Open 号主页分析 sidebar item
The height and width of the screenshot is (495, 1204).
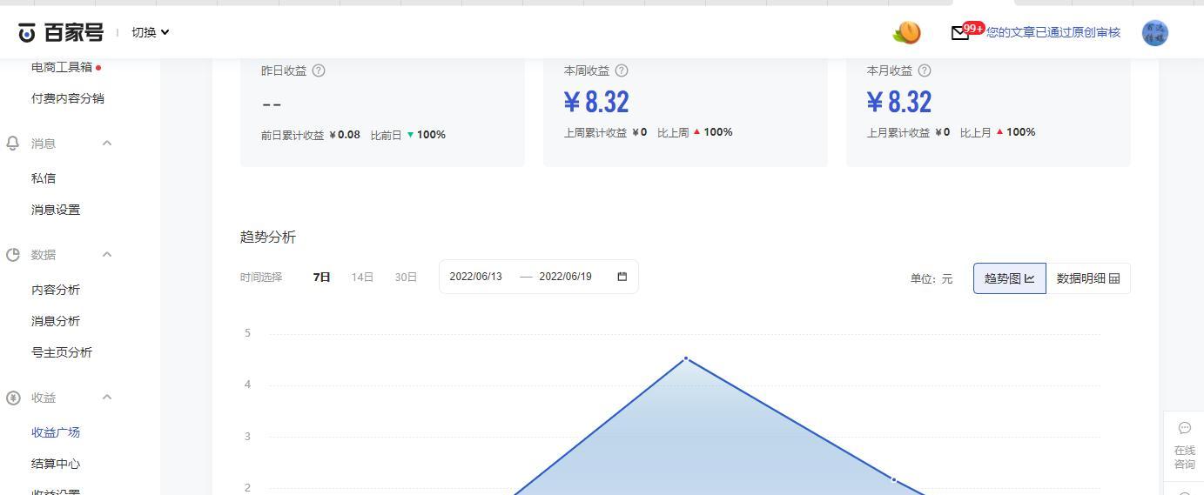[62, 352]
